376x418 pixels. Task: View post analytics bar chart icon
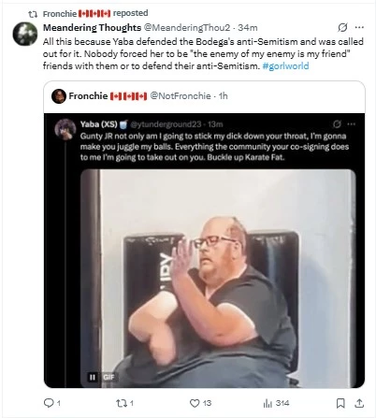pos(268,403)
